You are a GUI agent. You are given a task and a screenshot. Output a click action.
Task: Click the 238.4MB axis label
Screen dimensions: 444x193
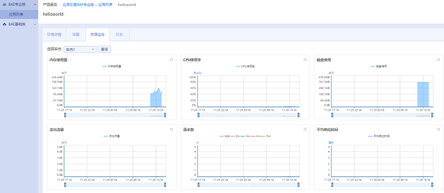click(57, 77)
